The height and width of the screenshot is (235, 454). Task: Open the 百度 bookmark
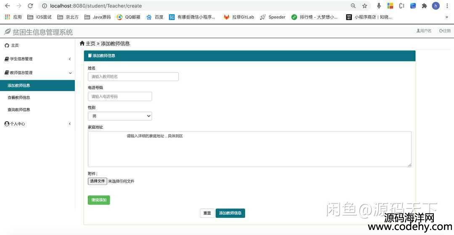(x=155, y=17)
